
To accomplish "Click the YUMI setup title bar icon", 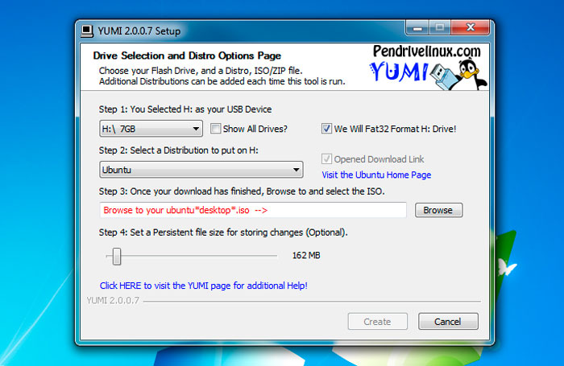I will click(87, 31).
